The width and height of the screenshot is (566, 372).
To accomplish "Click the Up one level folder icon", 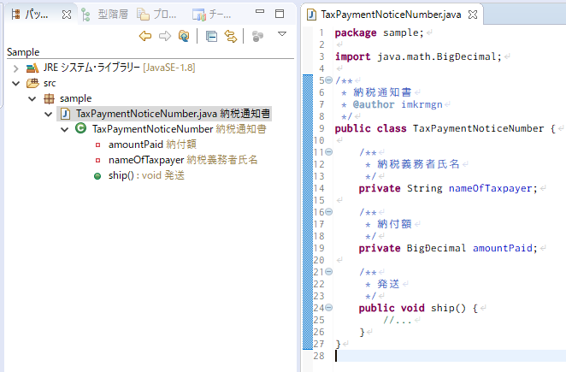I will click(184, 36).
